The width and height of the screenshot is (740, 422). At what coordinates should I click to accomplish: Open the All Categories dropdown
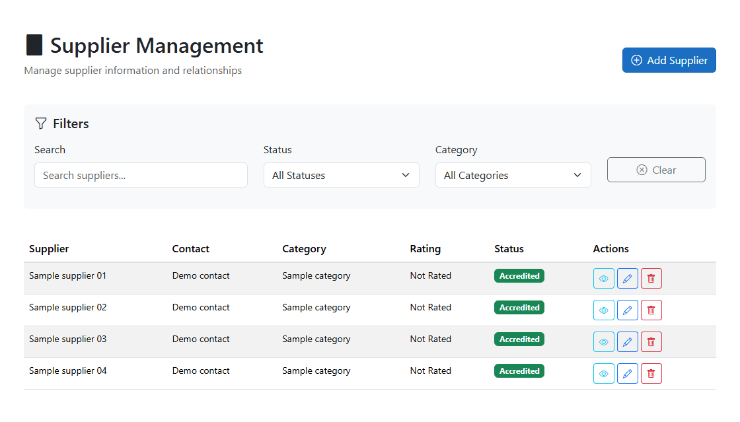pyautogui.click(x=513, y=176)
